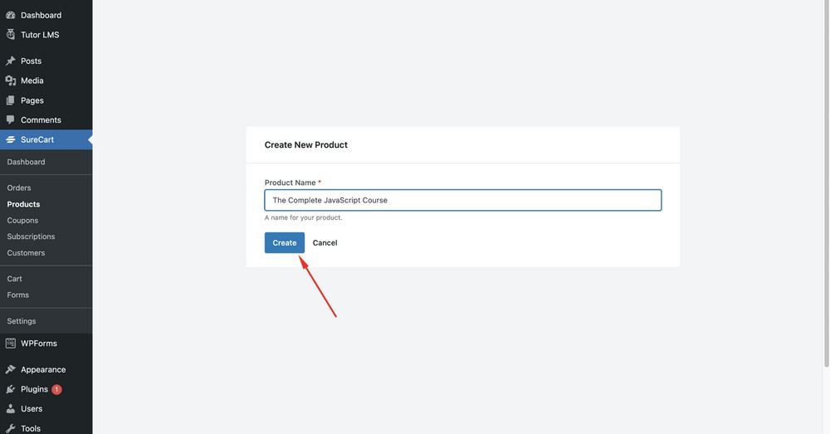
Task: Open the Comments menu label
Action: 41,119
